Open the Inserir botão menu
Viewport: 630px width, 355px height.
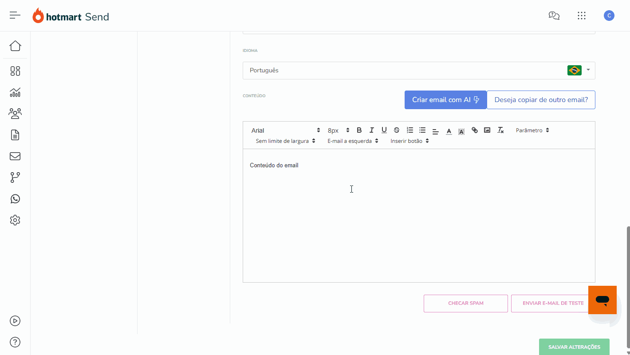pos(409,141)
